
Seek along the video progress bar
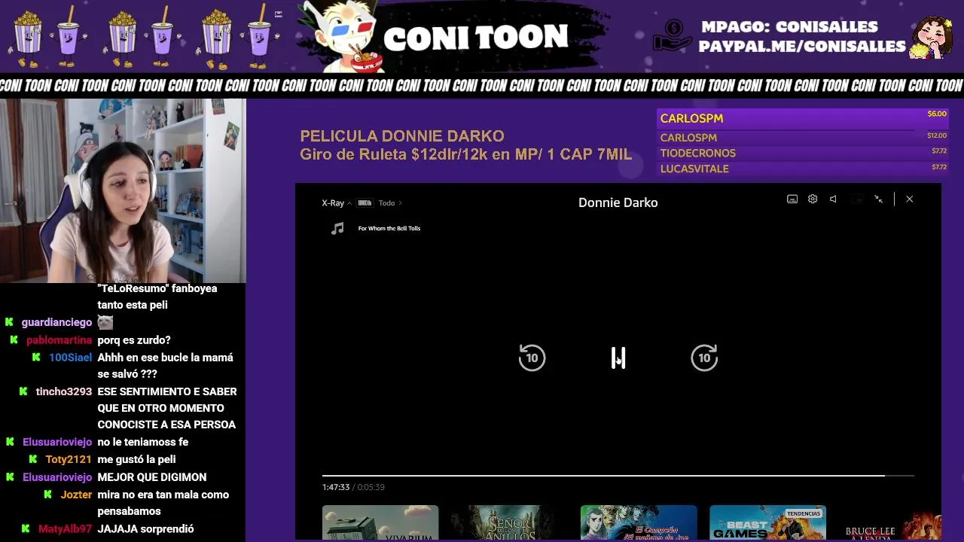click(618, 476)
